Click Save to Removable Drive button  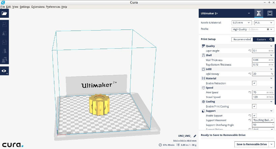click(251, 144)
